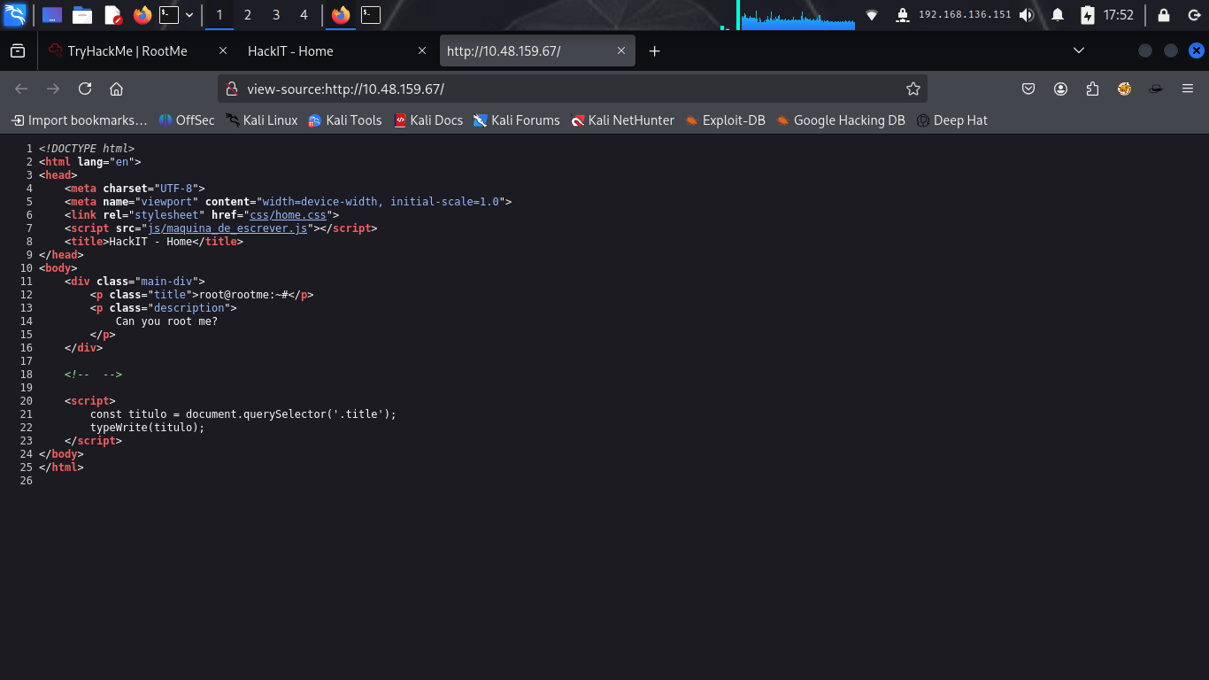The height and width of the screenshot is (680, 1209).
Task: Launch Firefox from the taskbar launcher
Action: click(x=142, y=15)
